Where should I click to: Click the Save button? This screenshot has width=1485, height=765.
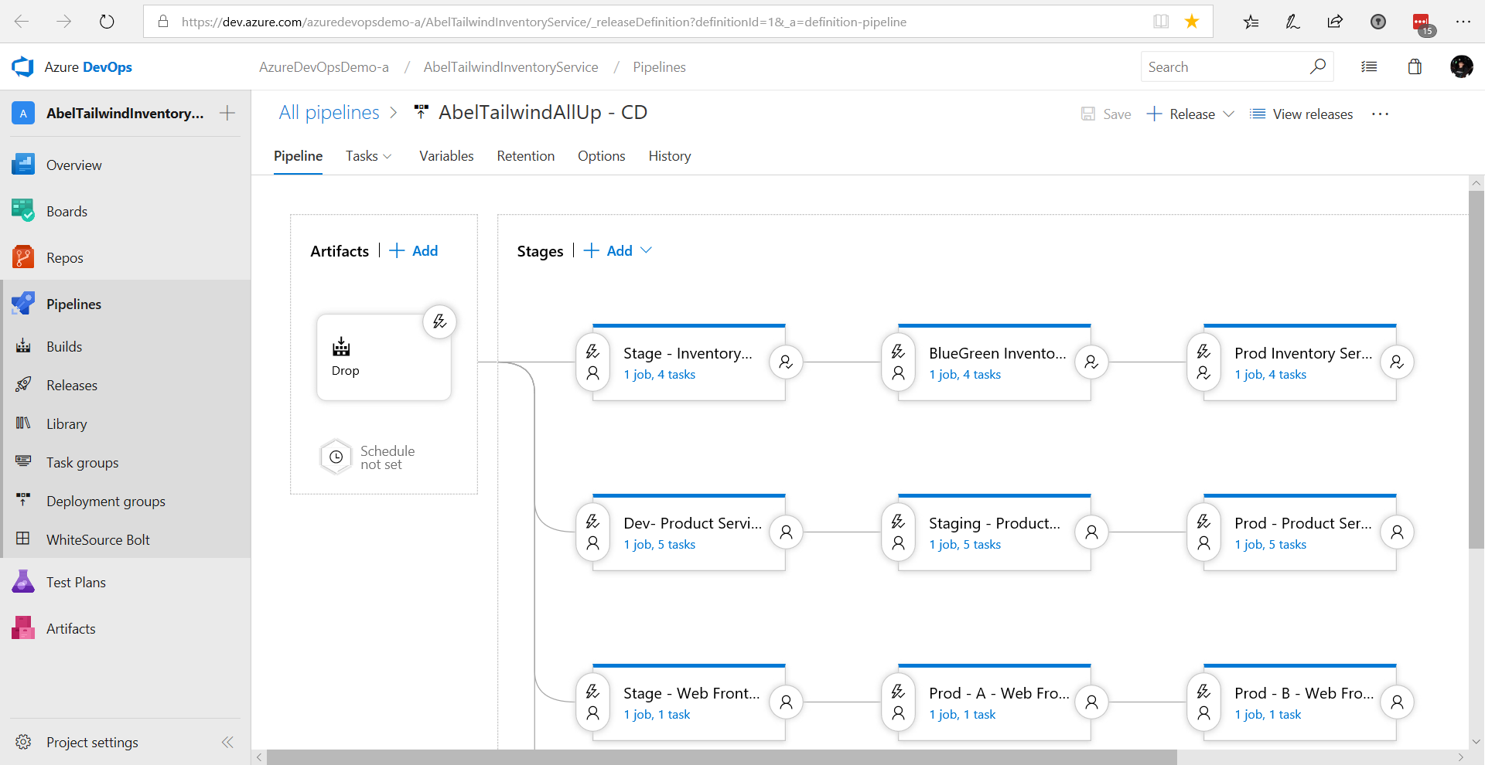coord(1106,114)
